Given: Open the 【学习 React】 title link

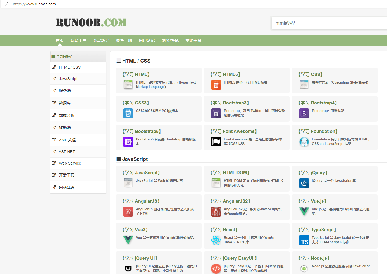Looking at the screenshot, I should click(224, 230).
